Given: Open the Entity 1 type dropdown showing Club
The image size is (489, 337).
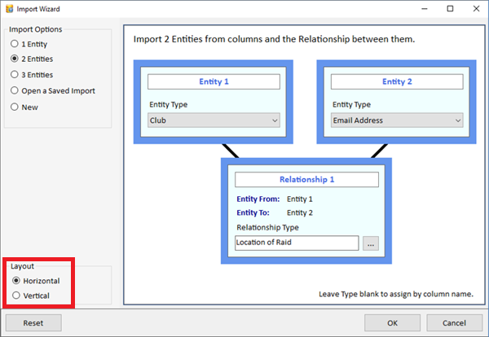Looking at the screenshot, I should coord(214,120).
